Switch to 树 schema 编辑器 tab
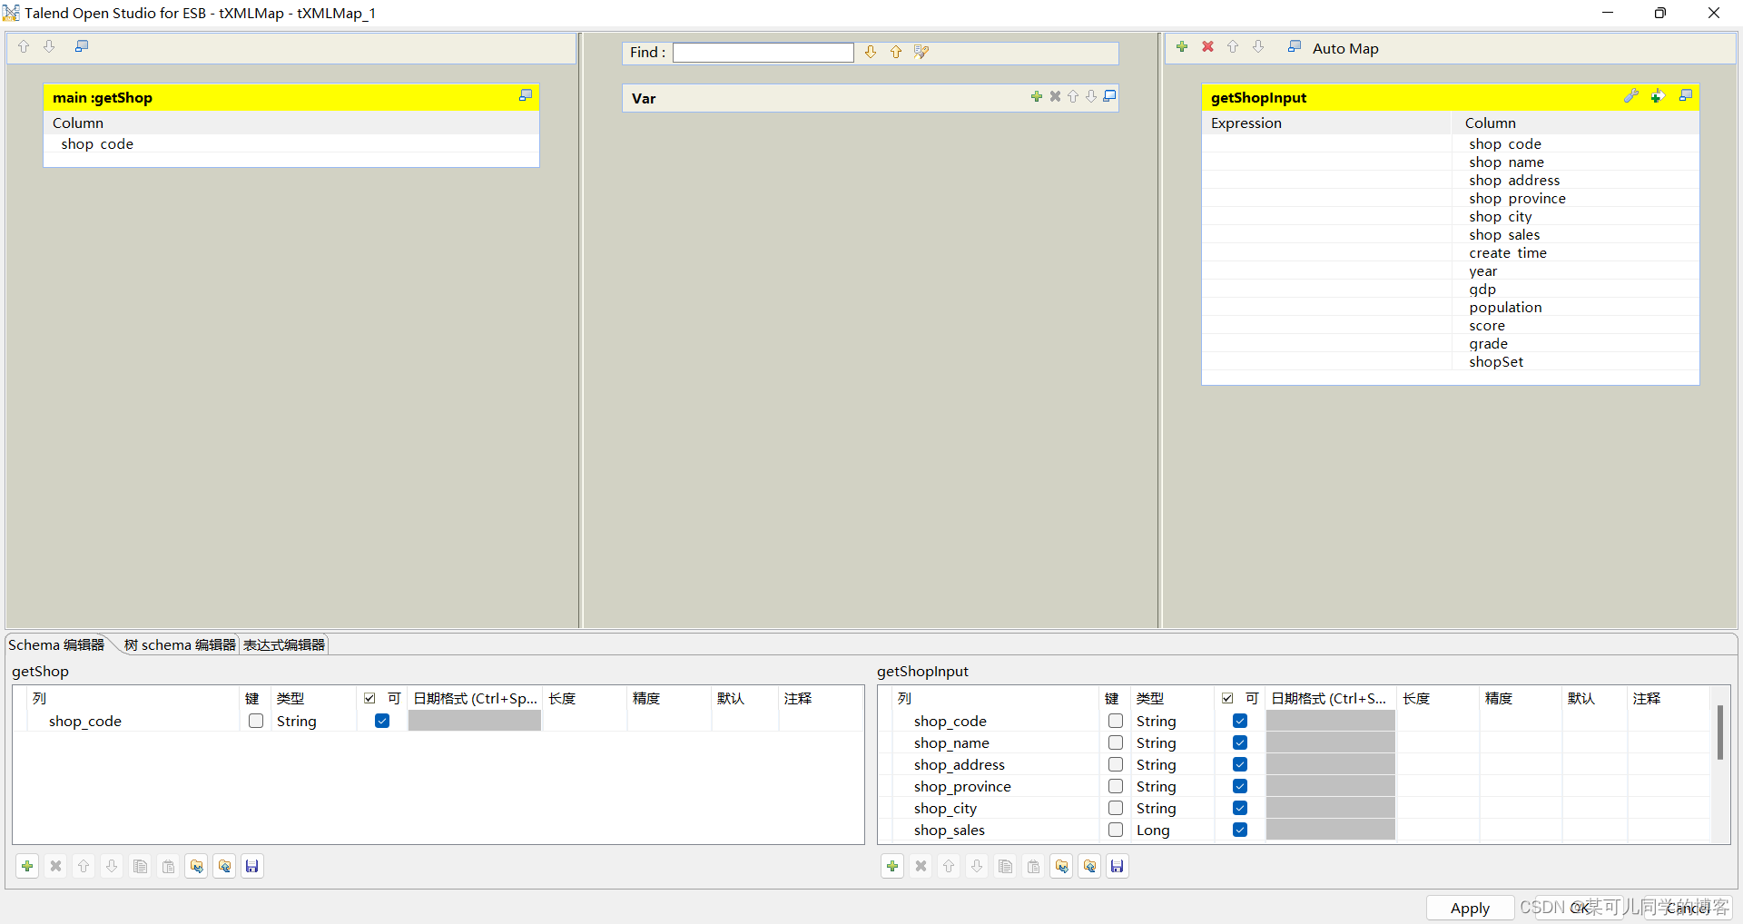 (x=180, y=644)
